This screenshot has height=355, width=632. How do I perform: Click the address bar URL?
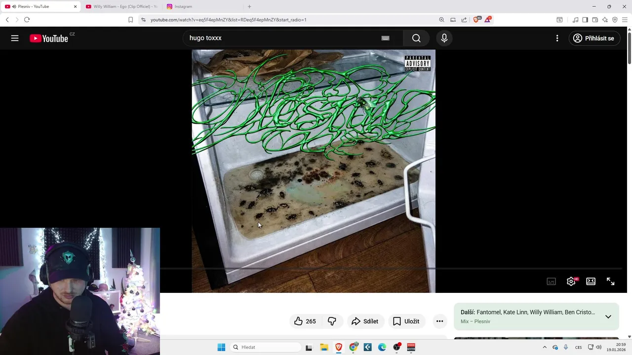pyautogui.click(x=228, y=20)
